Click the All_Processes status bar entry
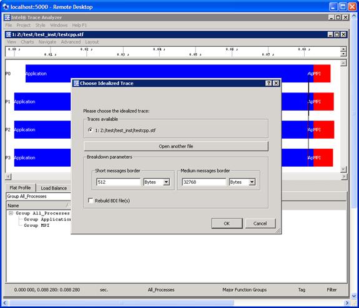359x308 pixels. coord(161,290)
